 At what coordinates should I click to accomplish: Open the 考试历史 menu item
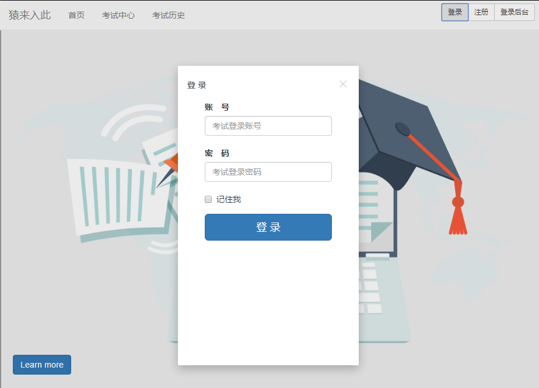(168, 15)
